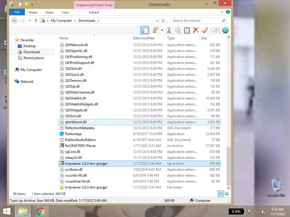This screenshot has width=290, height=217.
Task: Open the Action Center flag tray icon
Action: (250, 212)
